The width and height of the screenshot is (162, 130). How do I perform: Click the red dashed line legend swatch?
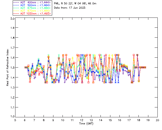pyautogui.click(x=16, y=13)
